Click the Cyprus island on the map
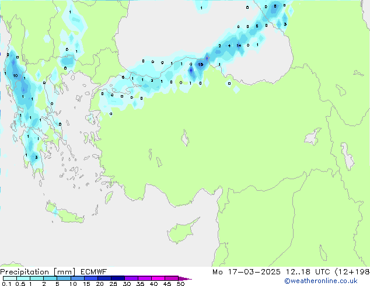Viewport: 370px width, 286px height. coord(182,232)
